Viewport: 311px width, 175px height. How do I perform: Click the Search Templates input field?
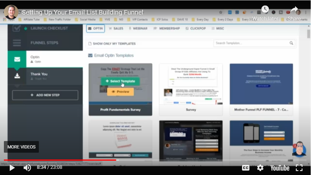click(251, 43)
